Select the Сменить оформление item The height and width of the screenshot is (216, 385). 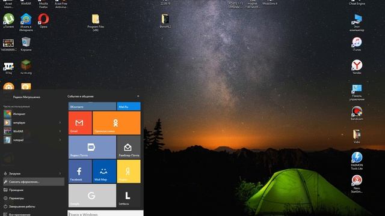(x=34, y=182)
